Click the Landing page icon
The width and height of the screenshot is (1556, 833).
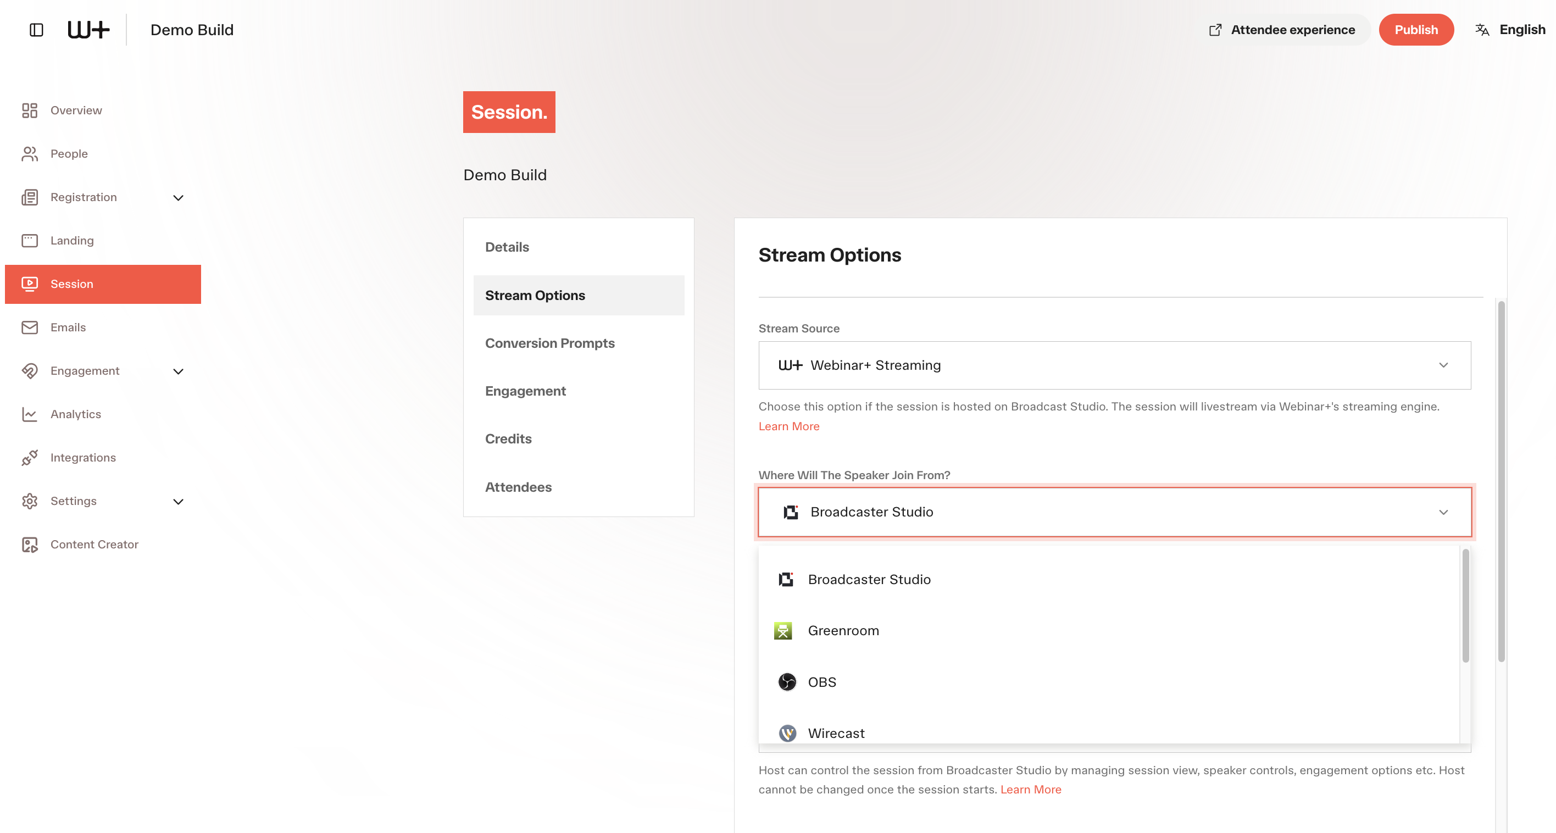[30, 241]
